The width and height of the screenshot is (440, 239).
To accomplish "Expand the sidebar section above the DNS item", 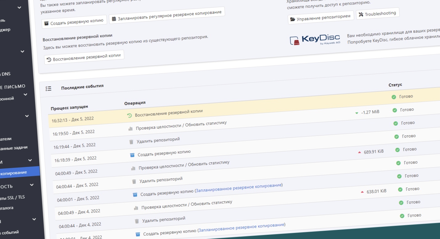I will click(x=22, y=52).
